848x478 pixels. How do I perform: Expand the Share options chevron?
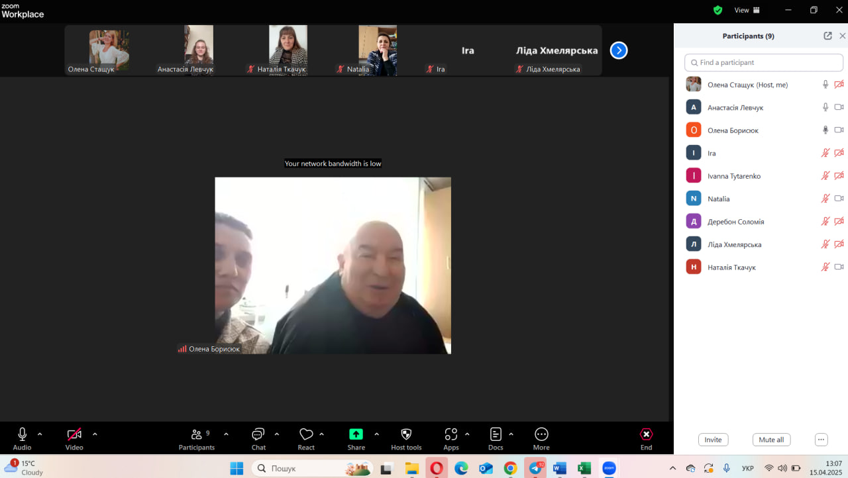click(377, 434)
